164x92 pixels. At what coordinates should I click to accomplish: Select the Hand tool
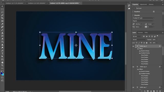[x=2, y=62]
